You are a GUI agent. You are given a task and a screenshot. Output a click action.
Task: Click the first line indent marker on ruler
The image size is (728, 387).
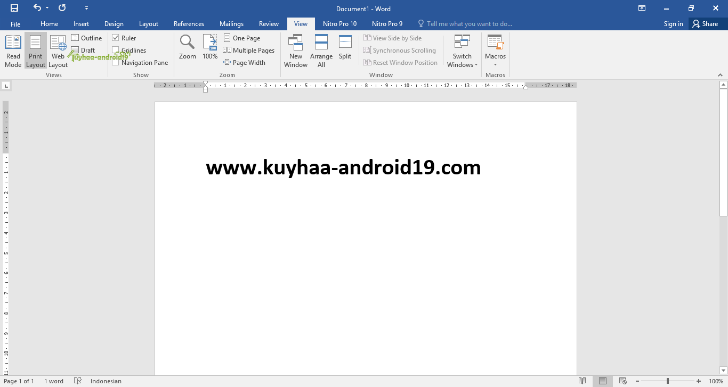click(206, 83)
